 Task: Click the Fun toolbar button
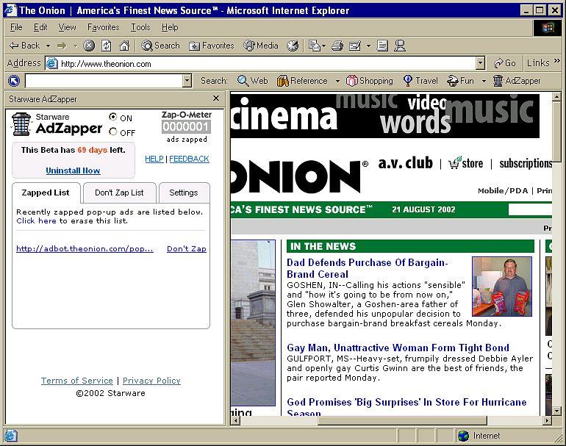461,81
